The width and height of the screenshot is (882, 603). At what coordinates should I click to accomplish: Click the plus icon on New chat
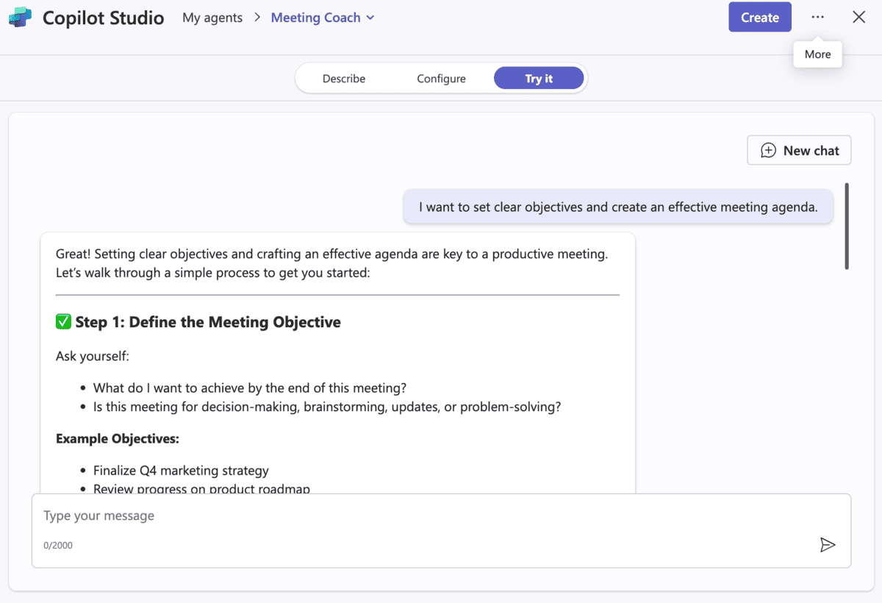[x=769, y=150]
